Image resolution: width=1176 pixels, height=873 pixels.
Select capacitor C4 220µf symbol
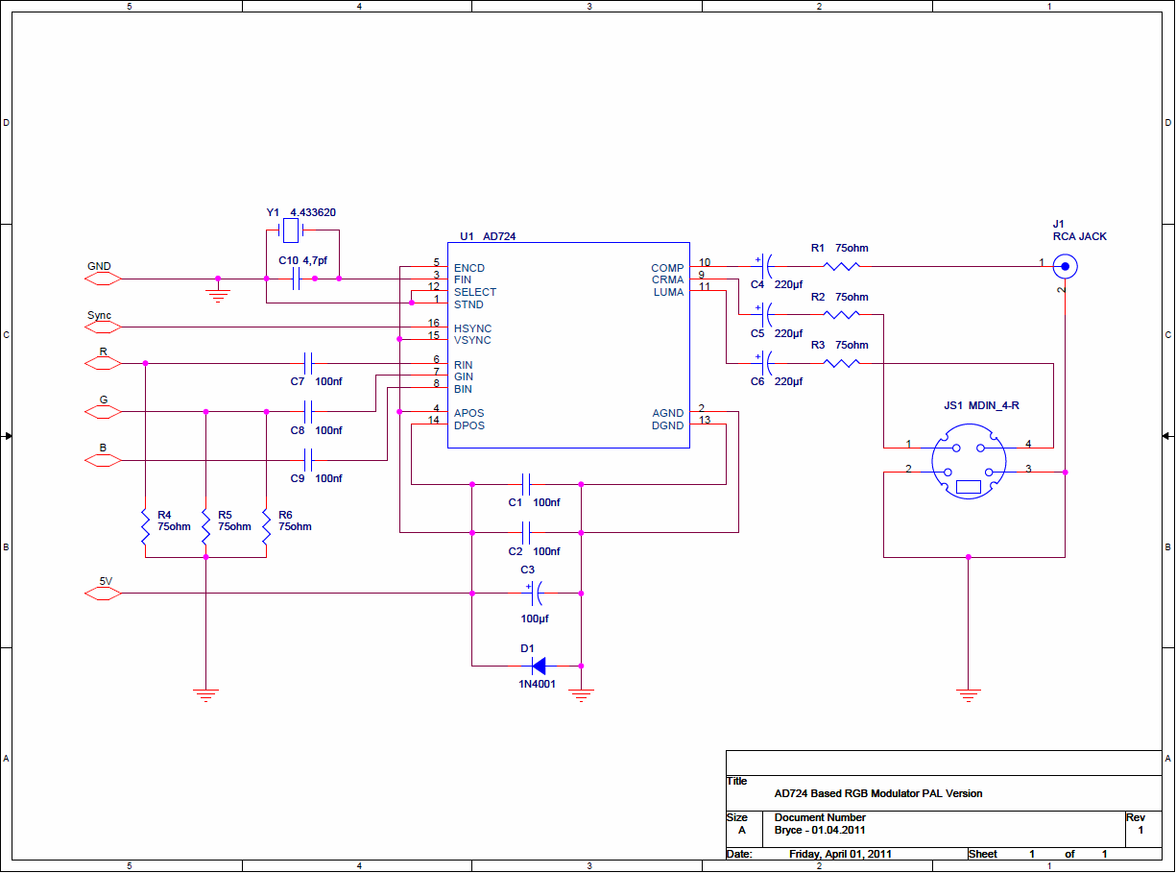tap(766, 265)
